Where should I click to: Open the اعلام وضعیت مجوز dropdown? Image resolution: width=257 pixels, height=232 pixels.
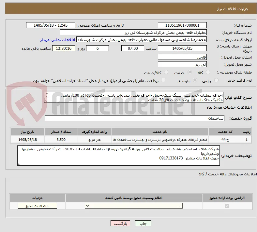(x=134, y=206)
